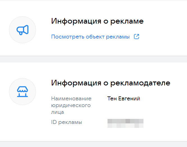Click the gray divider between the two cards
187x147 pixels.
point(93,59)
